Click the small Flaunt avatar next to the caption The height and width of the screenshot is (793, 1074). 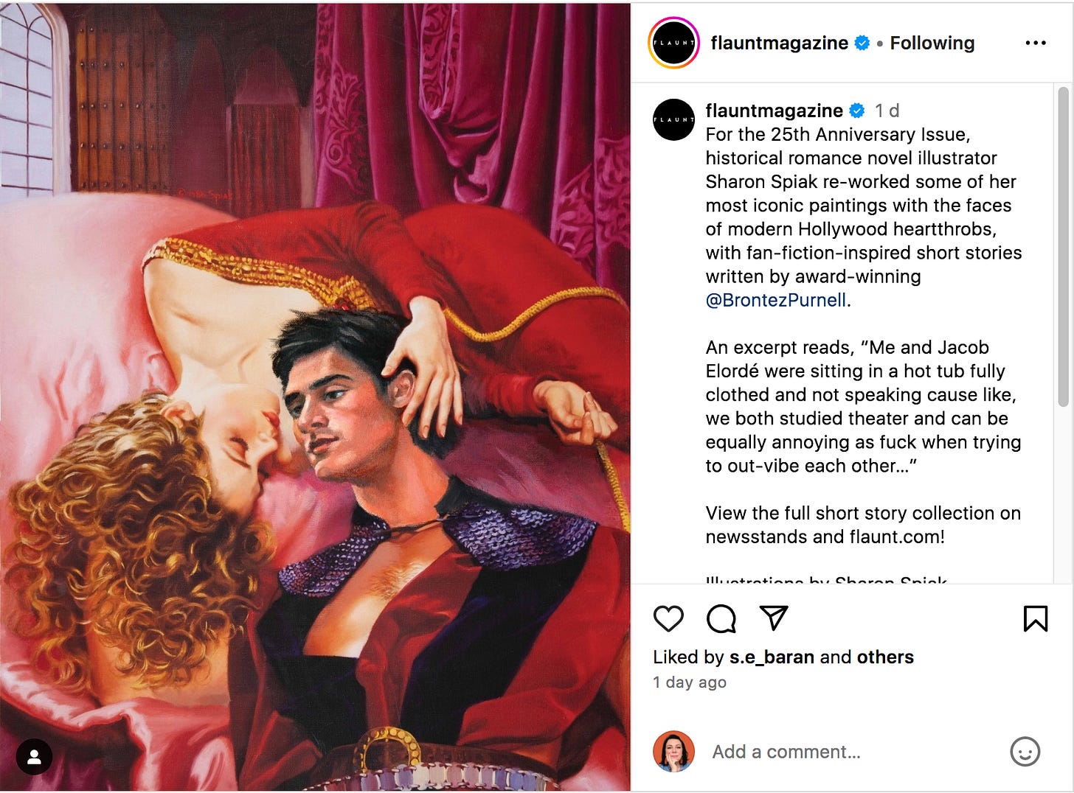coord(673,119)
